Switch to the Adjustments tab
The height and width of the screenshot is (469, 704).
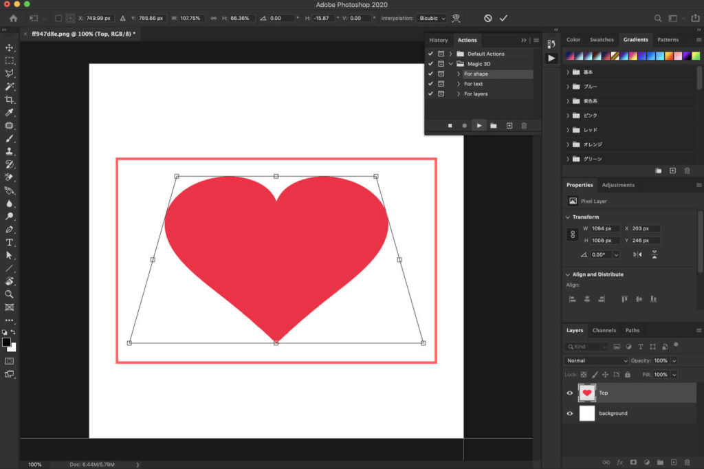[618, 184]
